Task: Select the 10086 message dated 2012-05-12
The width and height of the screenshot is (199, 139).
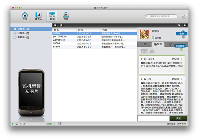Action: pos(94,43)
